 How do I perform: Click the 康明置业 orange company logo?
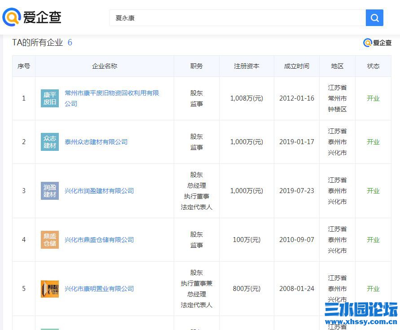tap(50, 289)
